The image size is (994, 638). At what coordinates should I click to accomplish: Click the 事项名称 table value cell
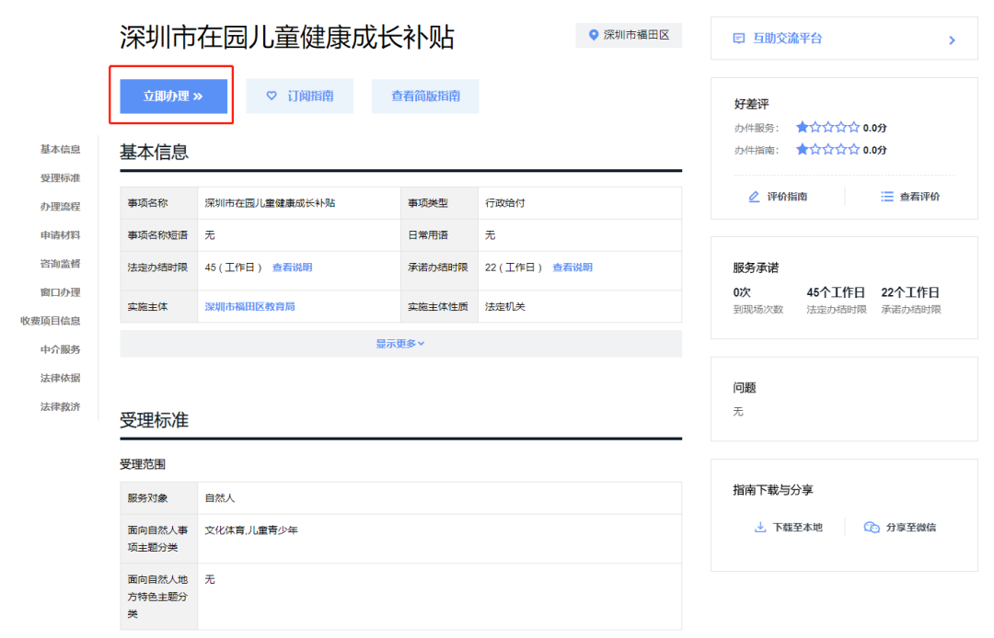298,203
